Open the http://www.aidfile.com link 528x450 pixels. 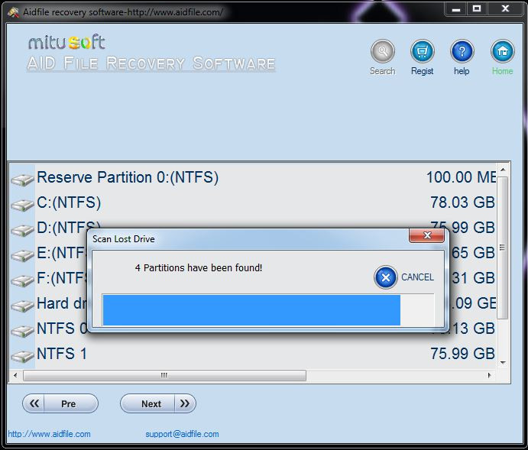tap(49, 434)
